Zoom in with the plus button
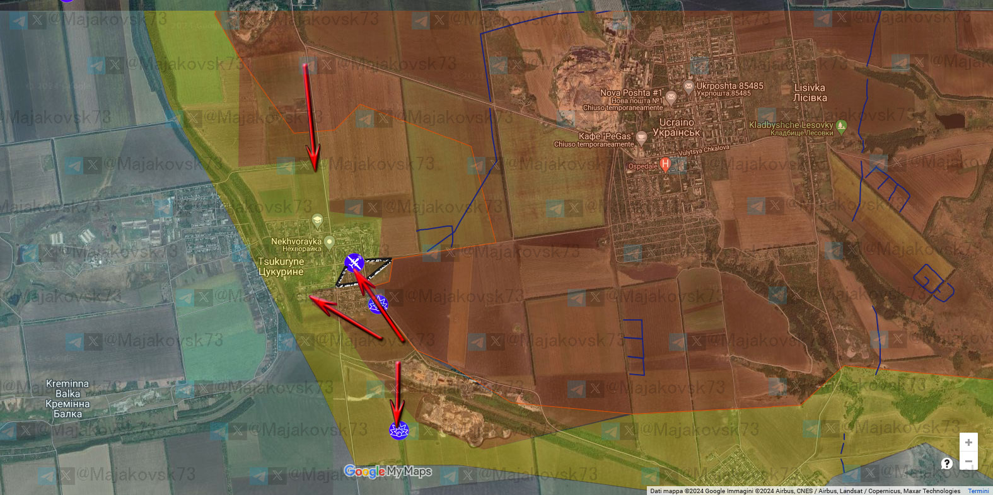 click(968, 443)
